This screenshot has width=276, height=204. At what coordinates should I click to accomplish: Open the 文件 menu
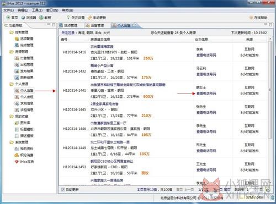pos(9,10)
